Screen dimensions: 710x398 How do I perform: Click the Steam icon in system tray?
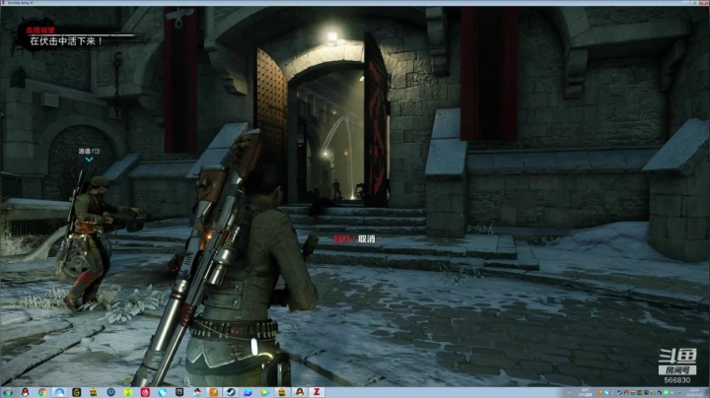click(x=619, y=392)
